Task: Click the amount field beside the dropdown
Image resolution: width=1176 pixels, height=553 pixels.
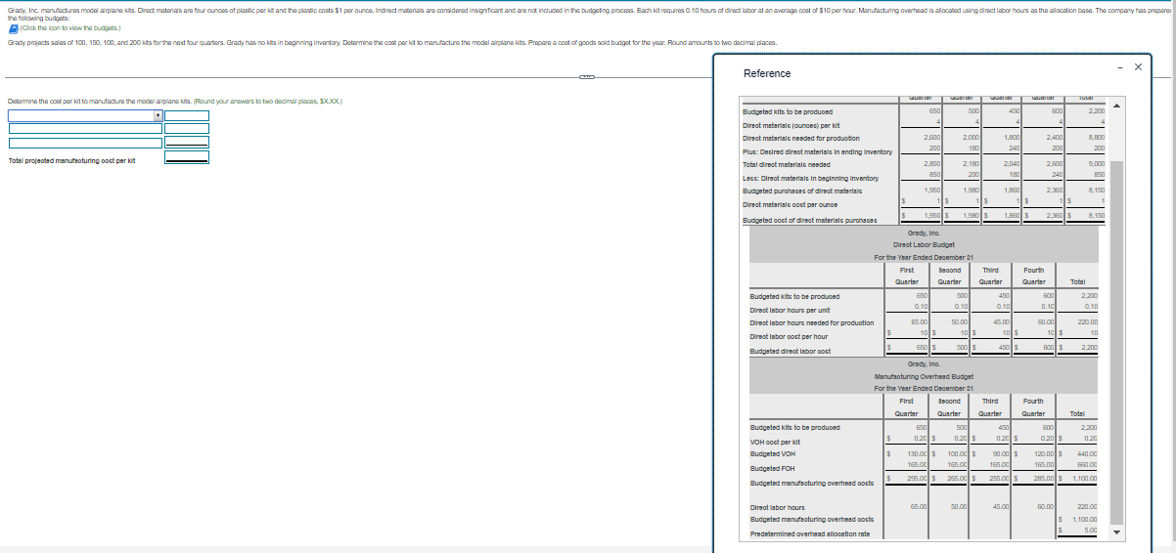Action: click(187, 115)
